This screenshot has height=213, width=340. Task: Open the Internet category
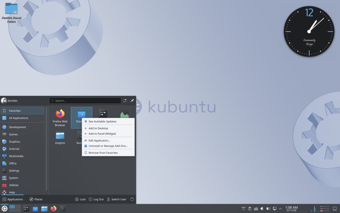point(22,149)
